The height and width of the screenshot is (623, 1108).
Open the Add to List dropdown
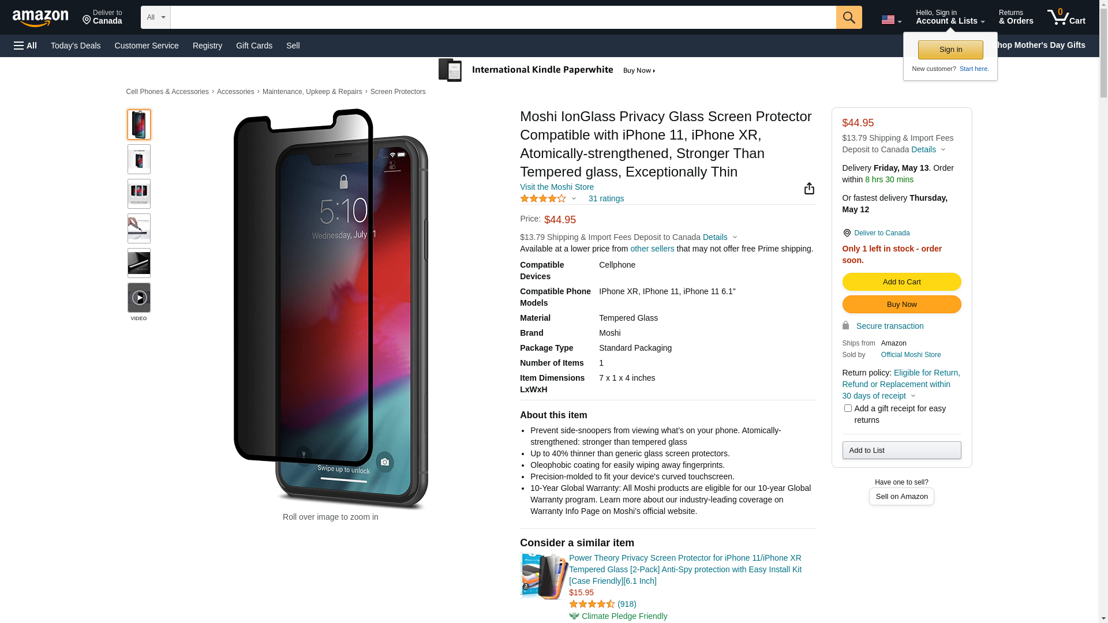[901, 450]
